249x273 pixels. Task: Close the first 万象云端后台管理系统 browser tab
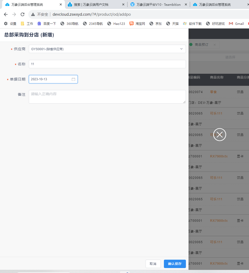61,4
